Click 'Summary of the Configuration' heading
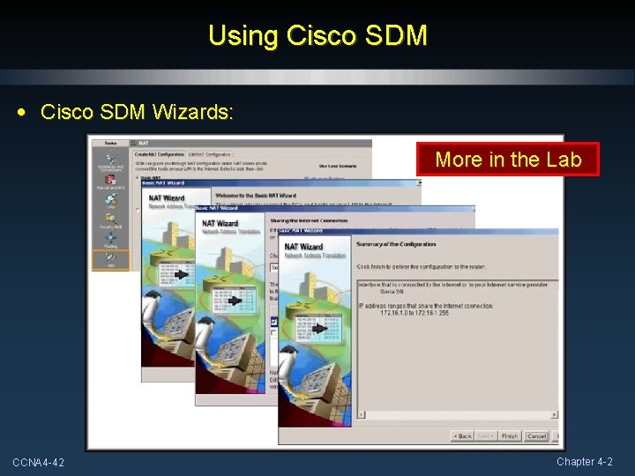The width and height of the screenshot is (635, 476). (x=396, y=244)
